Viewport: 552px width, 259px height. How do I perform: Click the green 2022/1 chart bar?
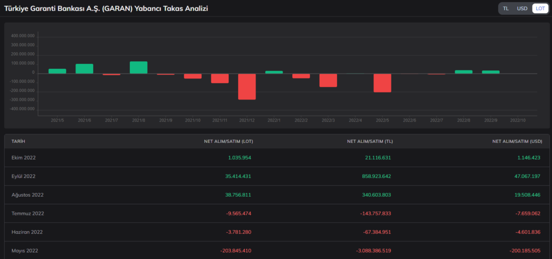point(274,73)
